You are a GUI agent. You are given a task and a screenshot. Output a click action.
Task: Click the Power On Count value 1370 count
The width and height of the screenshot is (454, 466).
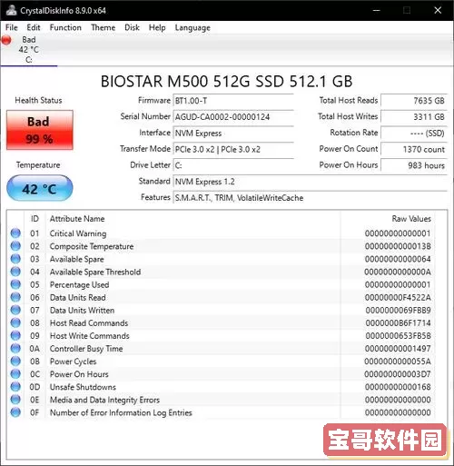pyautogui.click(x=414, y=149)
